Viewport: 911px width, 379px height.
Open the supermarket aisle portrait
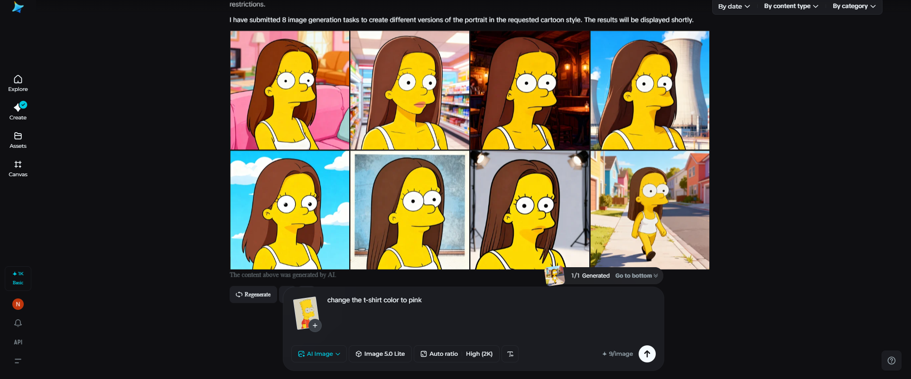410,90
